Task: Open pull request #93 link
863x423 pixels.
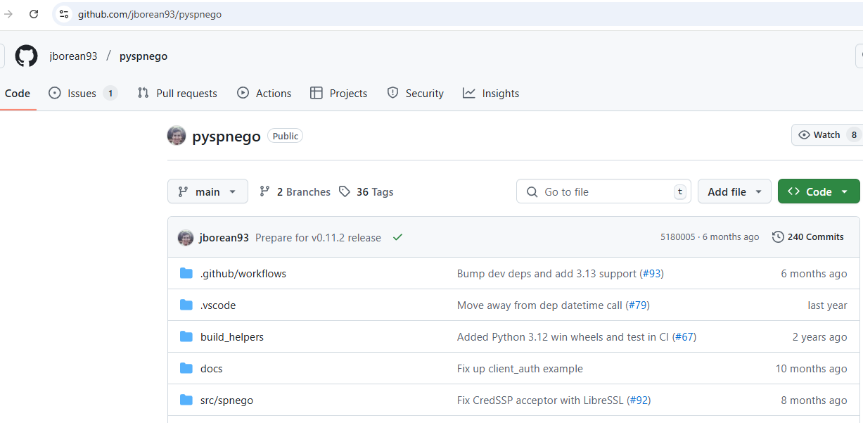Action: (651, 274)
